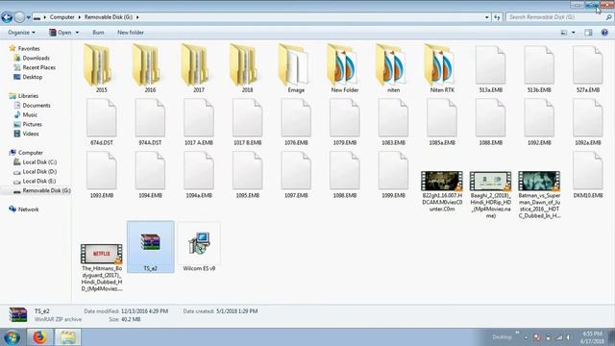Select the 513a.EMB file

pyautogui.click(x=490, y=68)
